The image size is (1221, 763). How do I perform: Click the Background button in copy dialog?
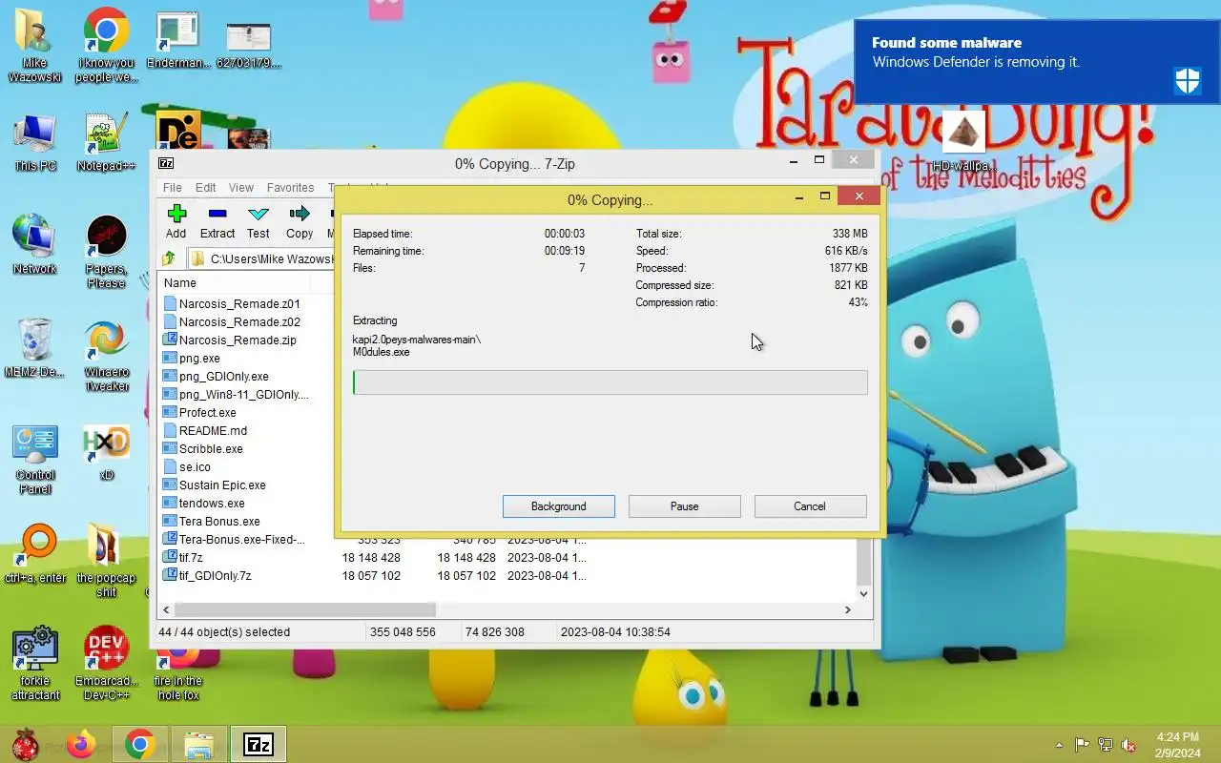click(559, 506)
